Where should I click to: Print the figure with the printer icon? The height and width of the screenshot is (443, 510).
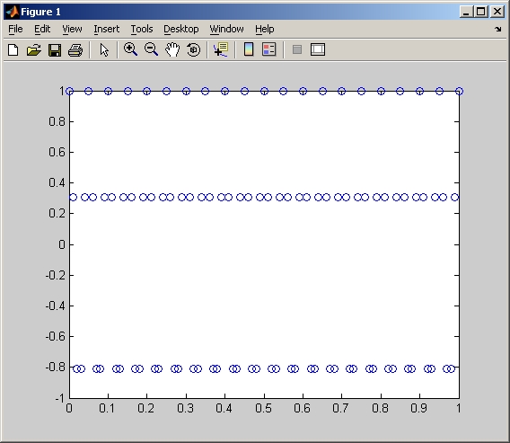(75, 50)
